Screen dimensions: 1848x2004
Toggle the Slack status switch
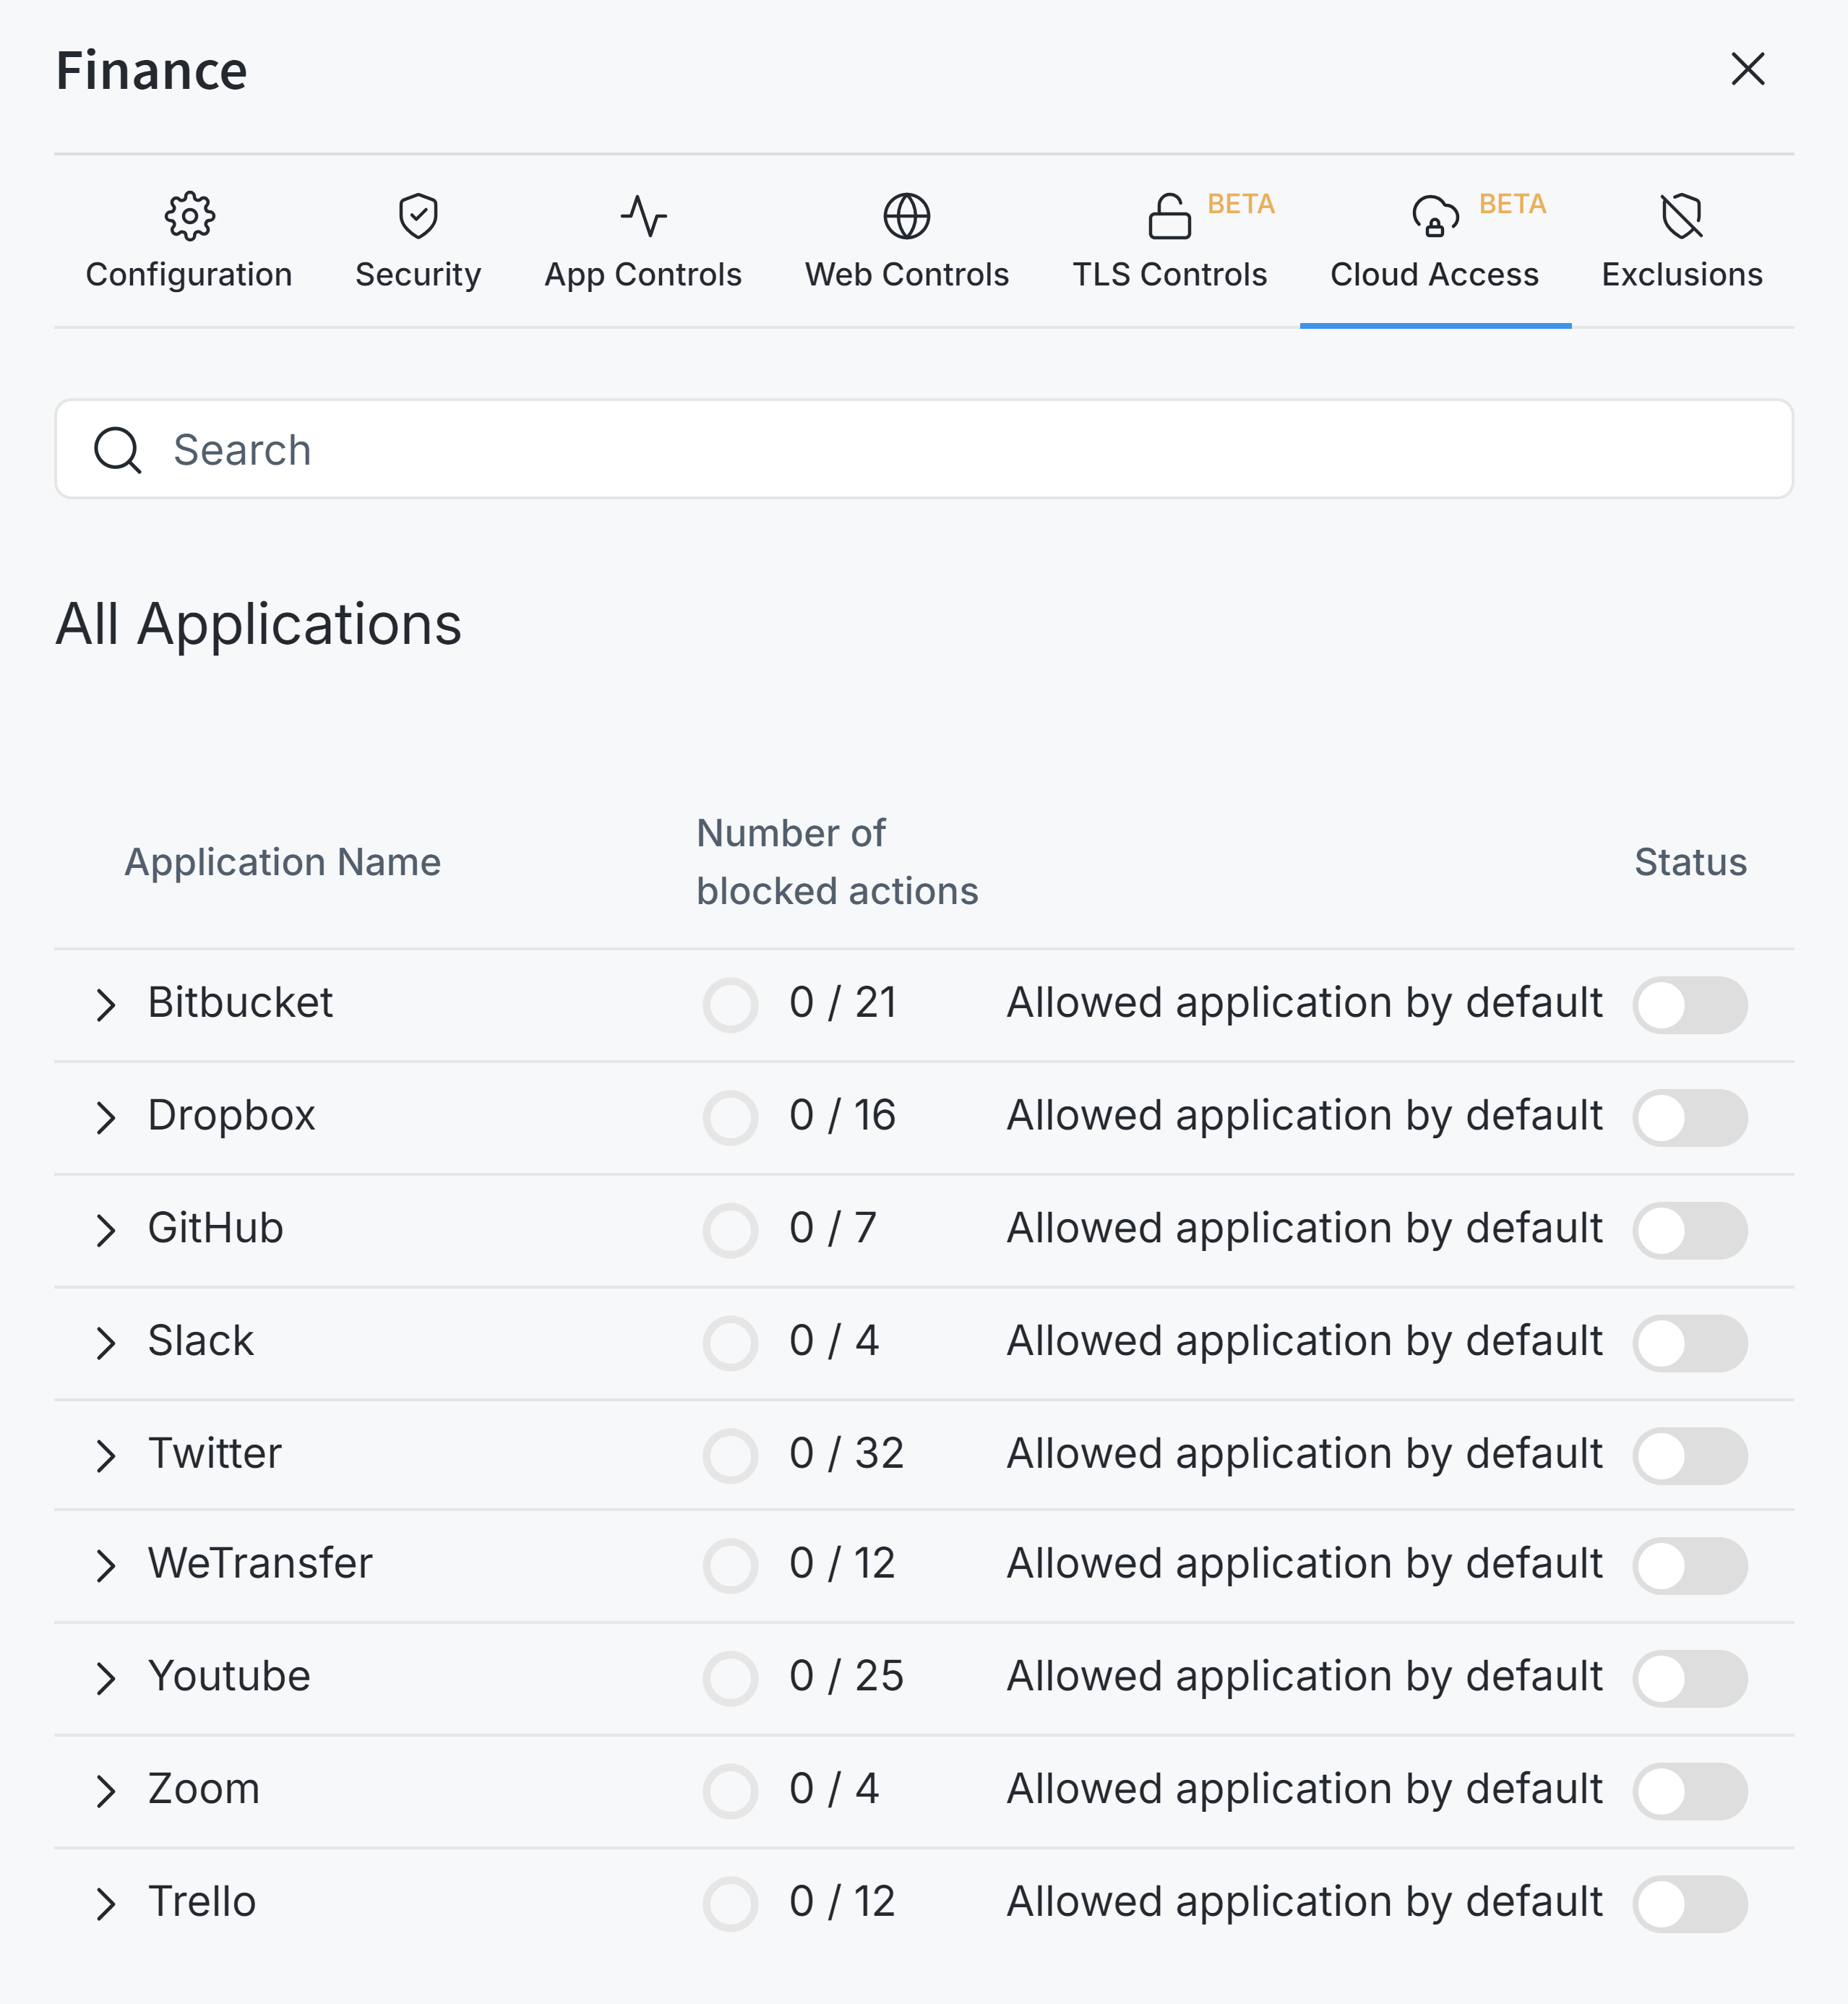tap(1690, 1343)
